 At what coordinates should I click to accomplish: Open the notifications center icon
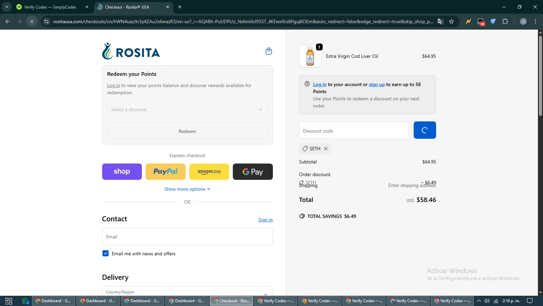(x=530, y=301)
